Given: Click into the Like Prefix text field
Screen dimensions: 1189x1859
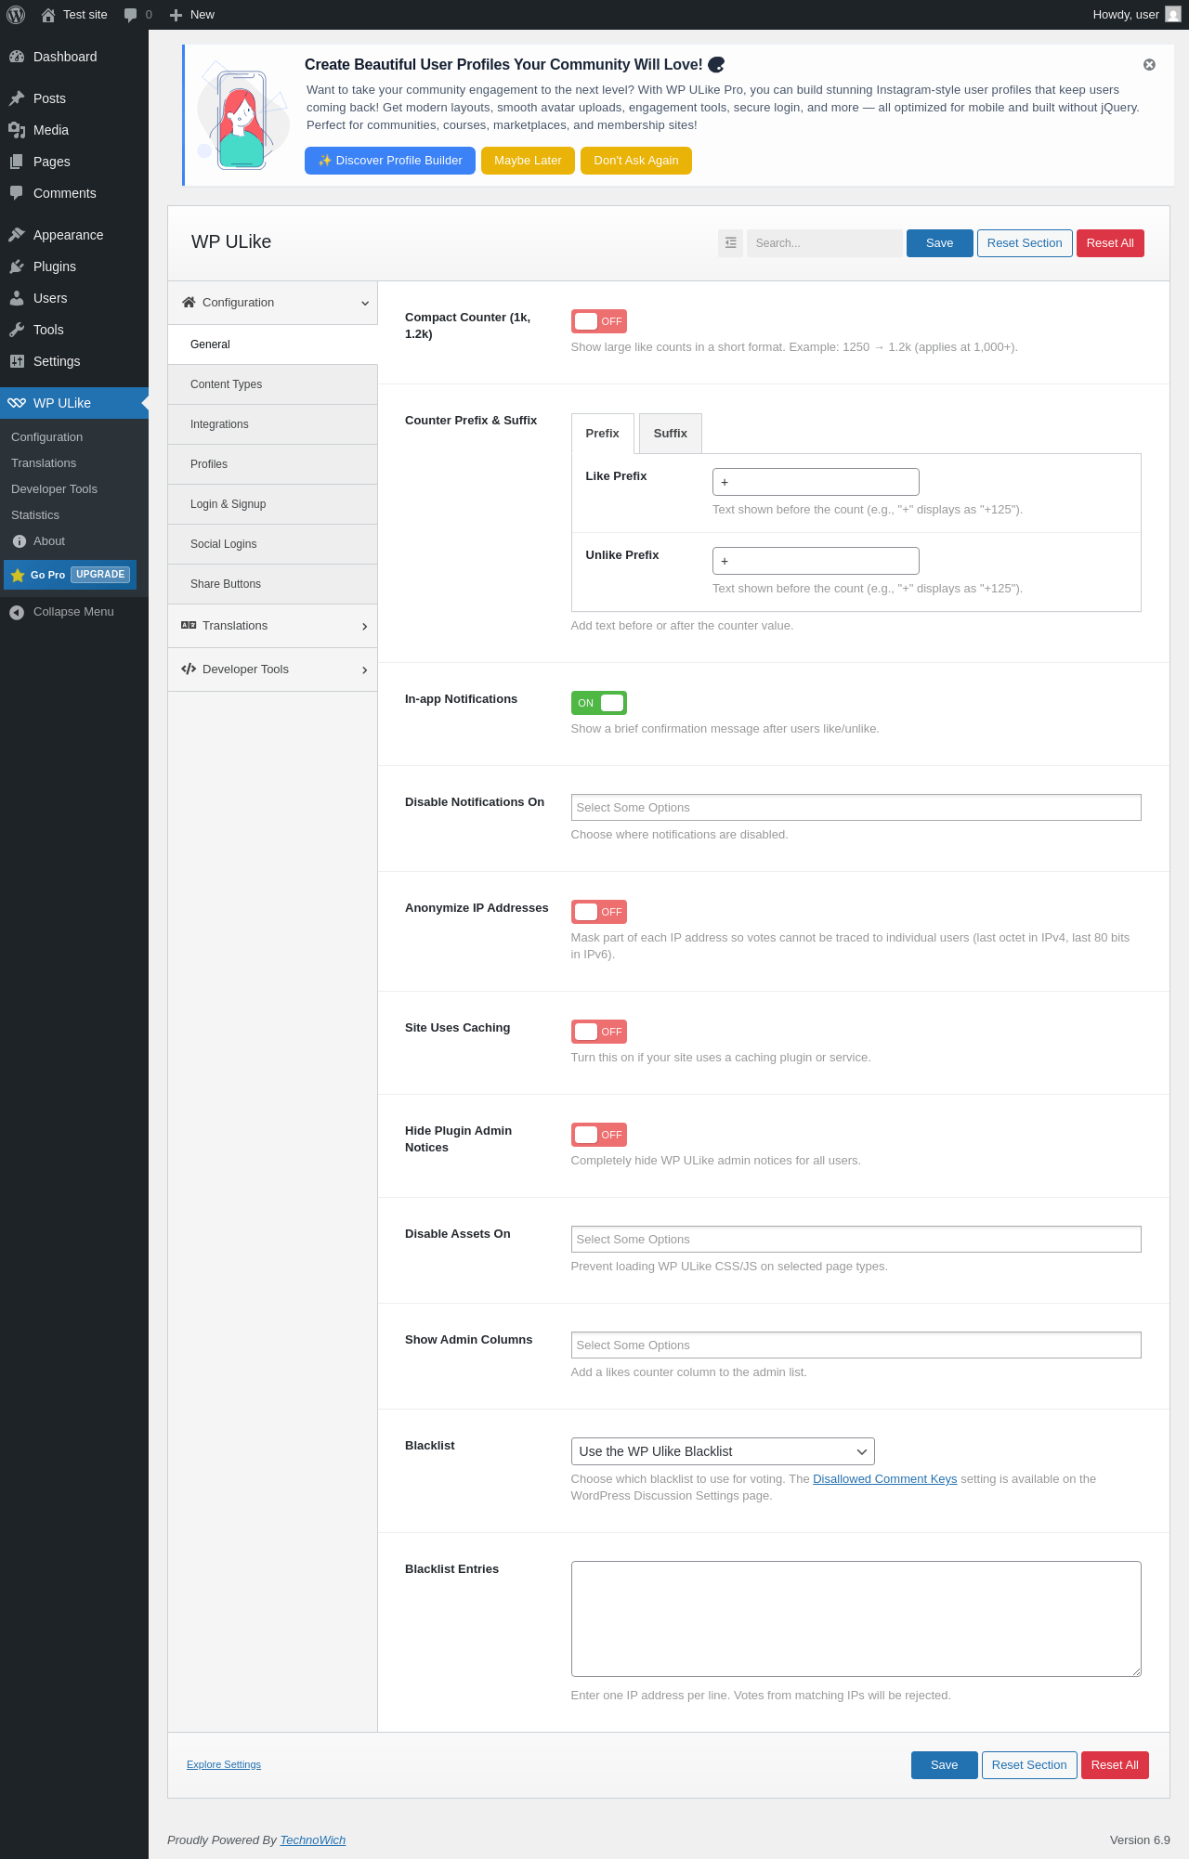Looking at the screenshot, I should pyautogui.click(x=816, y=482).
